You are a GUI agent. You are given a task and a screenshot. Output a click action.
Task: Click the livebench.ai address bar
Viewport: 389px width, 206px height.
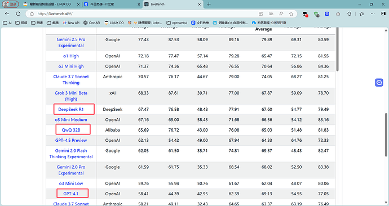[144, 14]
